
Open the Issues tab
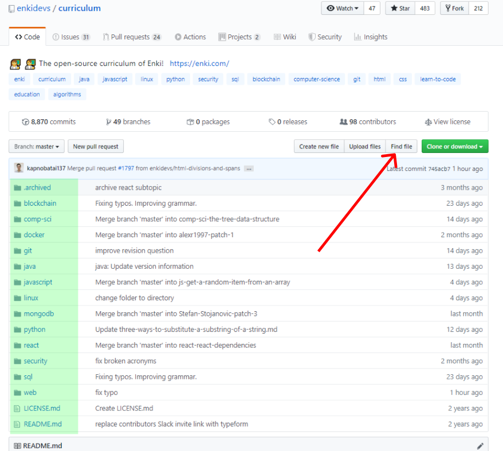[x=71, y=37]
